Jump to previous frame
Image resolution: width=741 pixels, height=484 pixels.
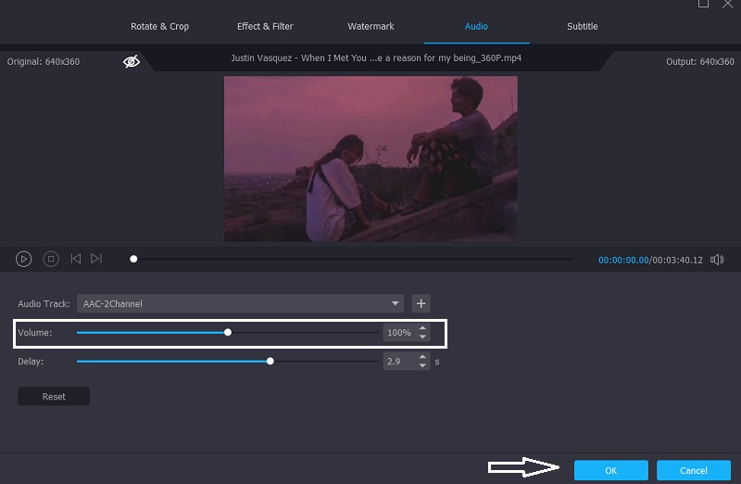(76, 260)
